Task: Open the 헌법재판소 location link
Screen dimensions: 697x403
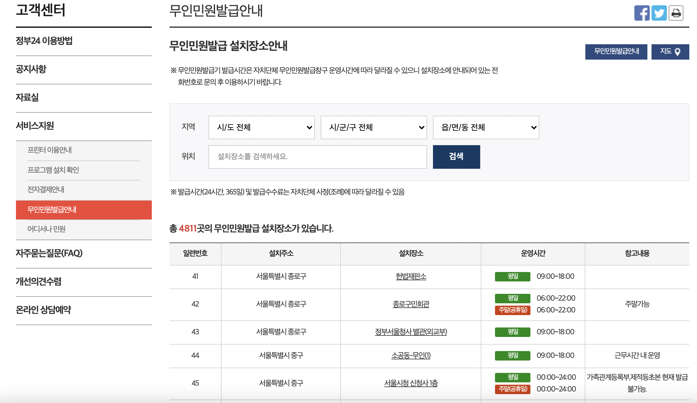Action: click(x=411, y=276)
